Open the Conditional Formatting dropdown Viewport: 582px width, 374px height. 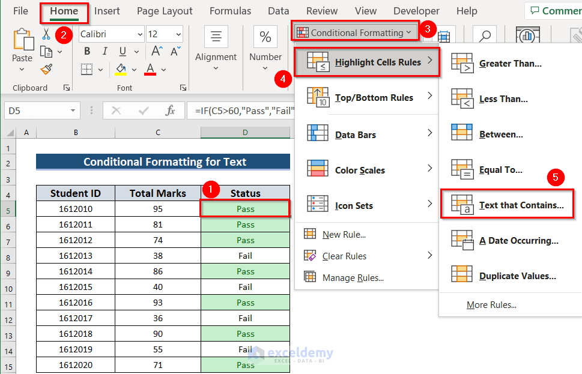pyautogui.click(x=355, y=32)
